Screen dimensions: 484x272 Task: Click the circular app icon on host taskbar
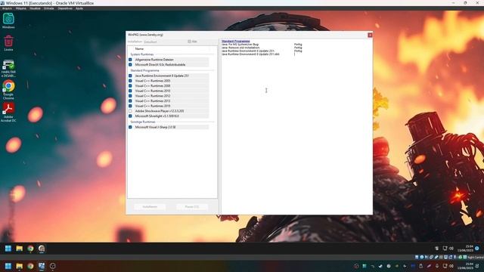pyautogui.click(x=52, y=266)
